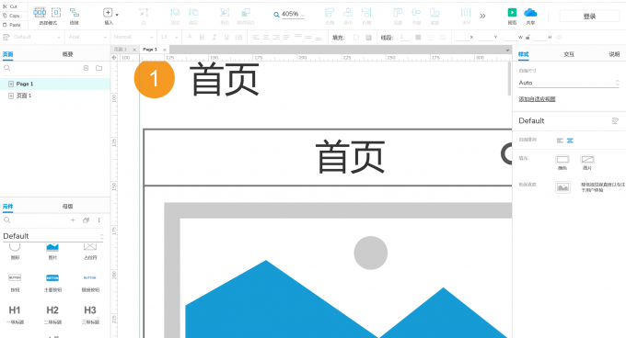Viewport: 626px width, 338px height.
Task: Click the add folder icon in Pages panel
Action: click(99, 68)
